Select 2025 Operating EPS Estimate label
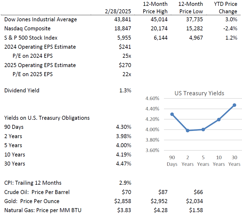242x214 pixels. tap(40, 65)
